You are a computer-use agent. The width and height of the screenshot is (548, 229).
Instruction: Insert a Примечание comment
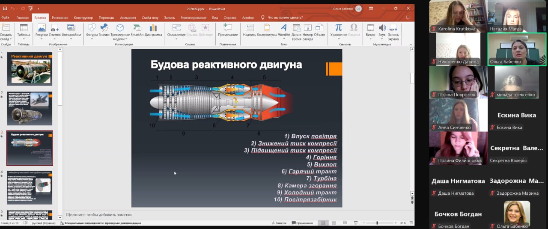point(227,30)
